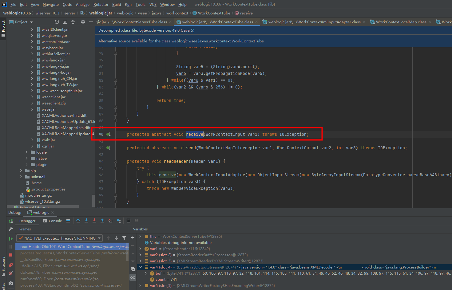The height and width of the screenshot is (290, 452).
Task: Open Project panel gear settings
Action: point(83,22)
